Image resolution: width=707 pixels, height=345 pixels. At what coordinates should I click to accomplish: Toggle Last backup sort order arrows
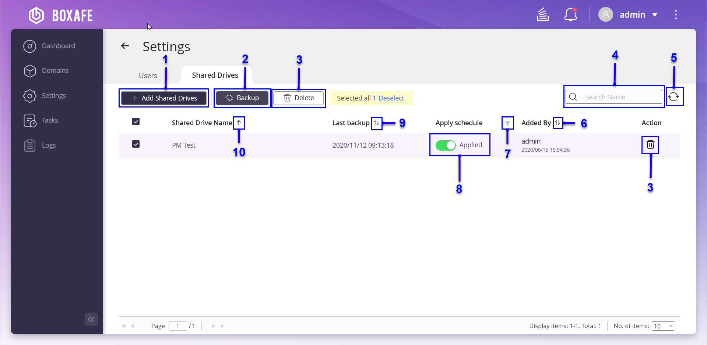point(376,123)
